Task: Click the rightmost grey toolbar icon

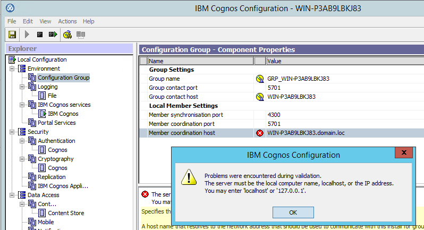Action: 81,35
